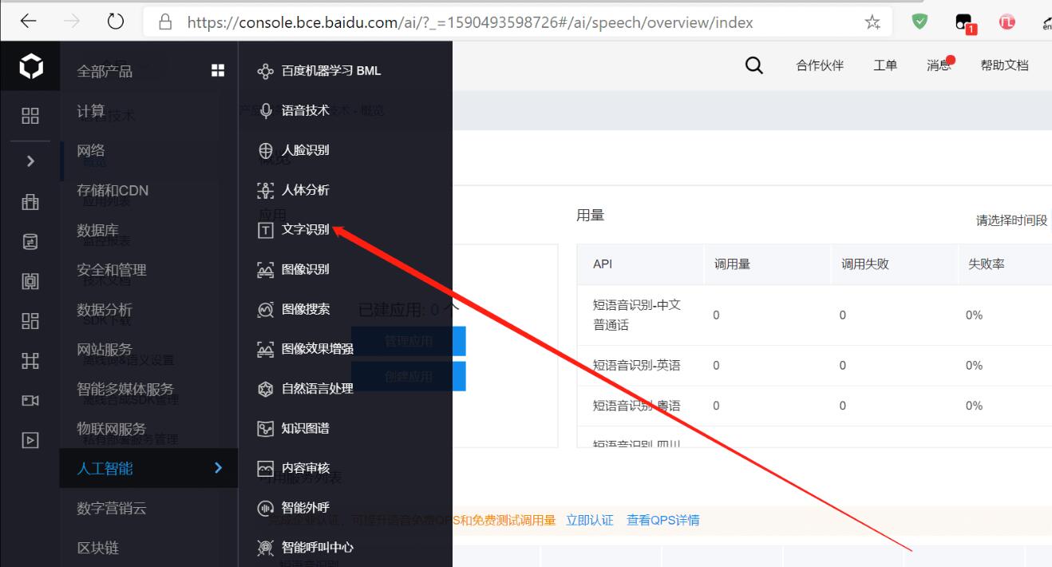Open 语音技术 in the AI submenu
Screen dimensions: 1052x567
pyautogui.click(x=306, y=111)
